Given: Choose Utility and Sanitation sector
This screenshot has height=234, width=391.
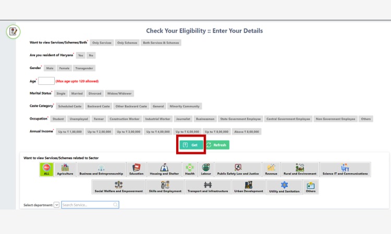Looking at the screenshot, I should 284,187.
